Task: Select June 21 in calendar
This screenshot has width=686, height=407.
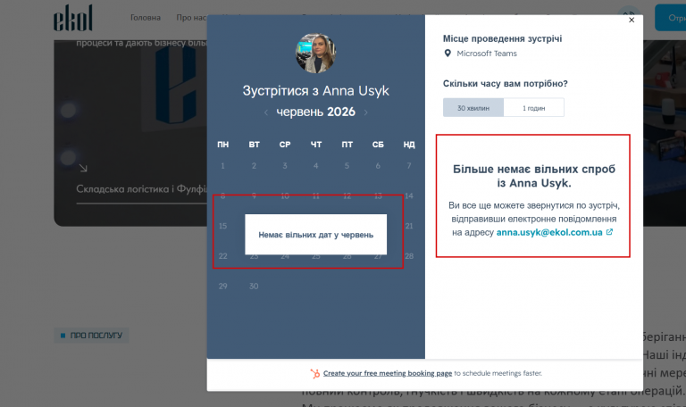Action: pos(409,226)
